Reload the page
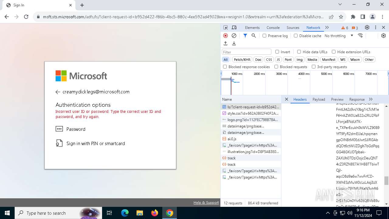The width and height of the screenshot is (389, 219). 26,17
